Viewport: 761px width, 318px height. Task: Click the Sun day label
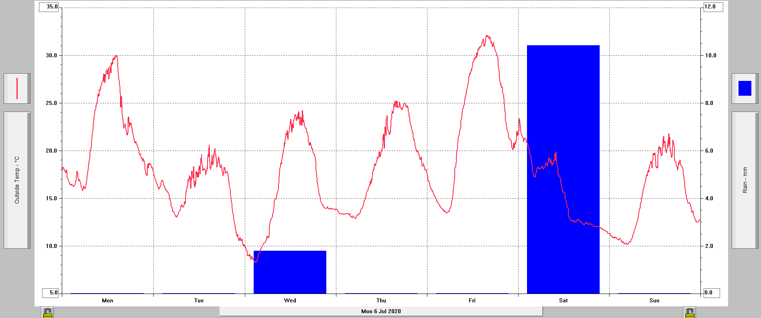[654, 300]
